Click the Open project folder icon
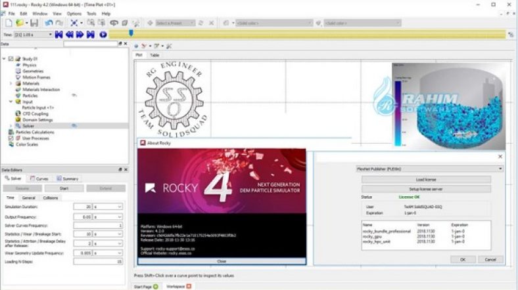Screen dimensions: 518x290 click(x=20, y=23)
